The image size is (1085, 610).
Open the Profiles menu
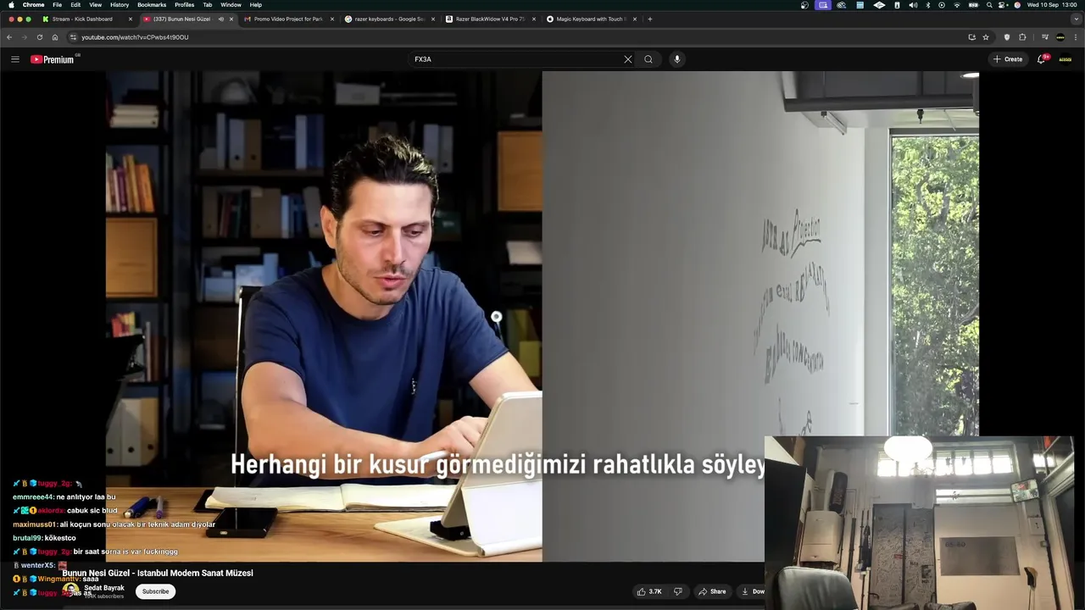[x=185, y=5]
